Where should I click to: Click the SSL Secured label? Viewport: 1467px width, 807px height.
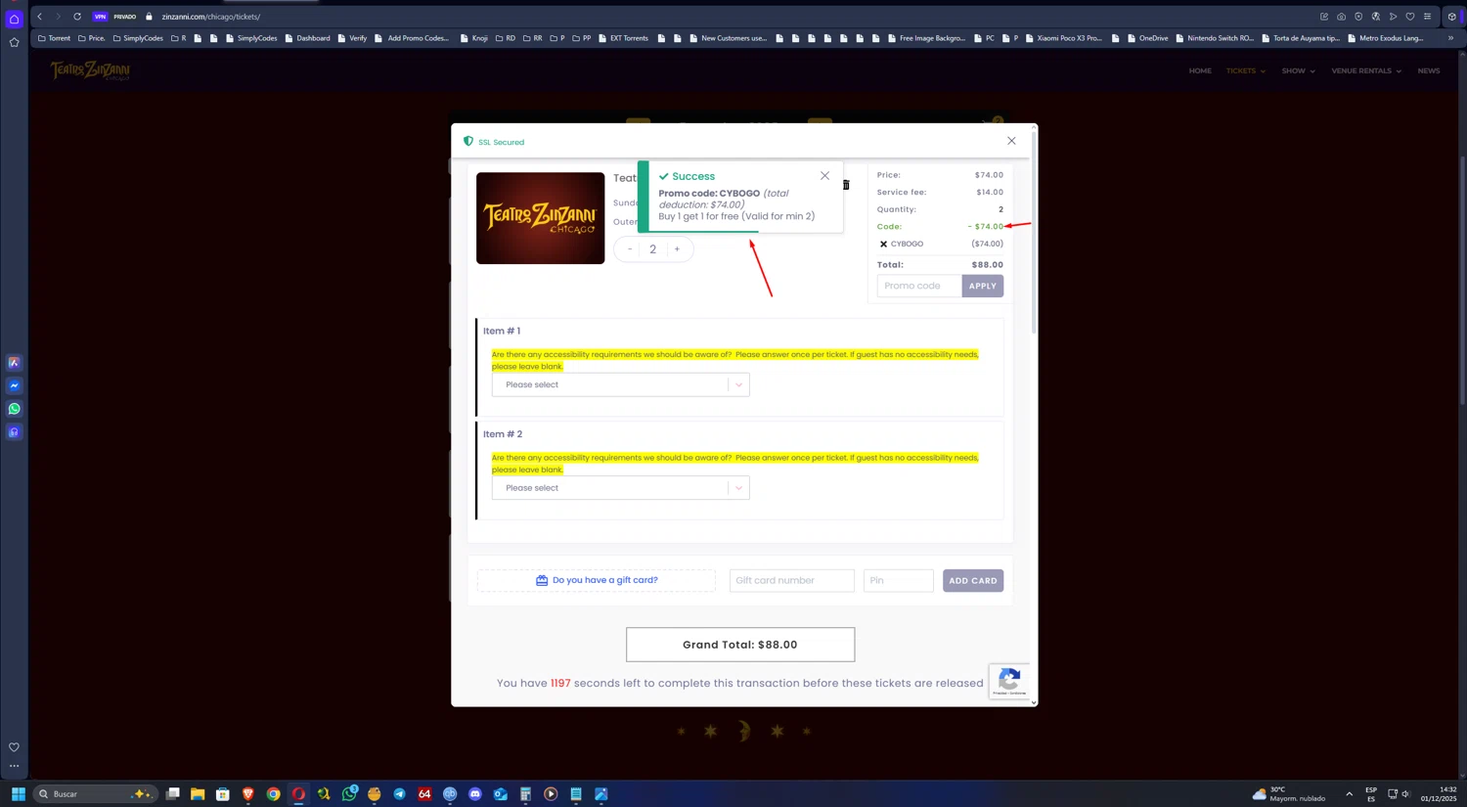[x=501, y=143]
